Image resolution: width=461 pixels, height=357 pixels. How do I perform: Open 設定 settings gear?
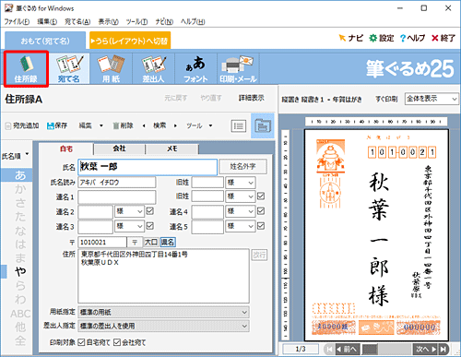coord(382,38)
